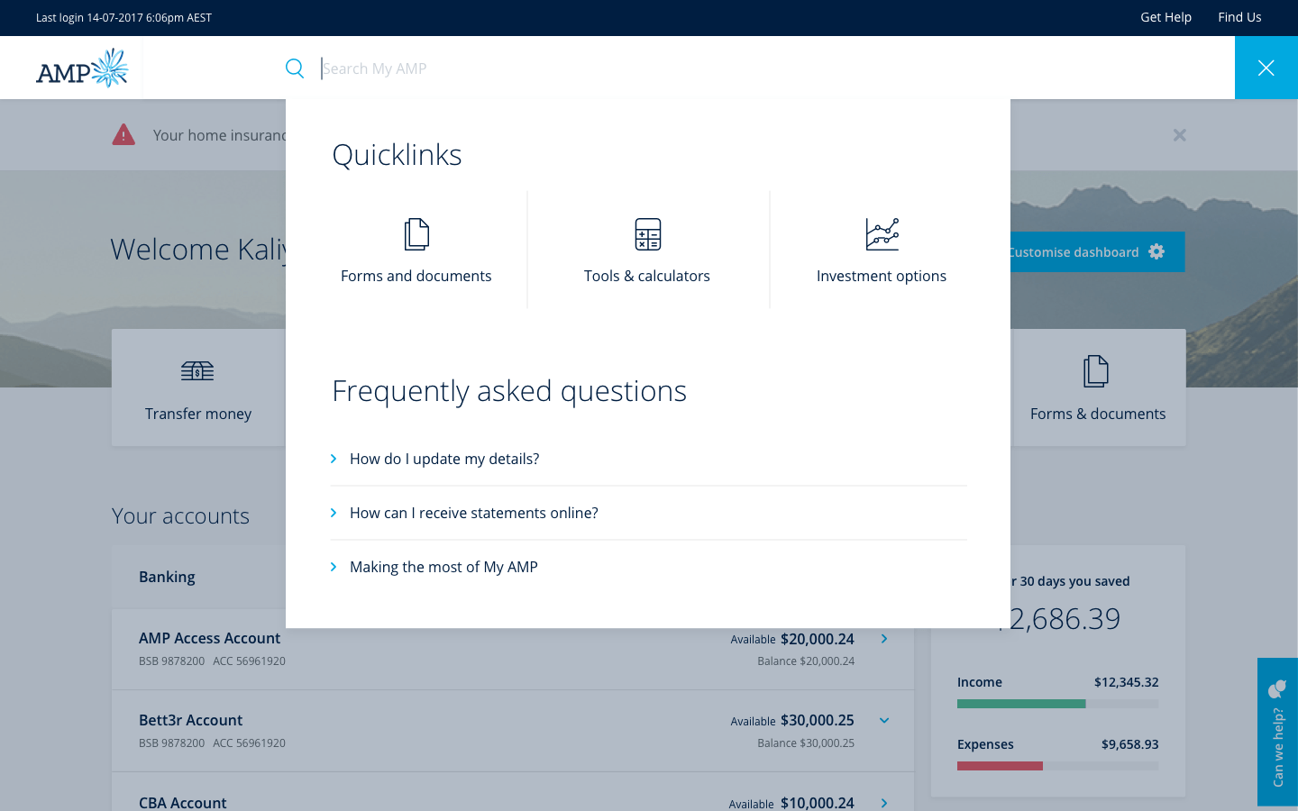Image resolution: width=1298 pixels, height=811 pixels.
Task: Click the Customise dashboard gear icon
Action: (1156, 252)
